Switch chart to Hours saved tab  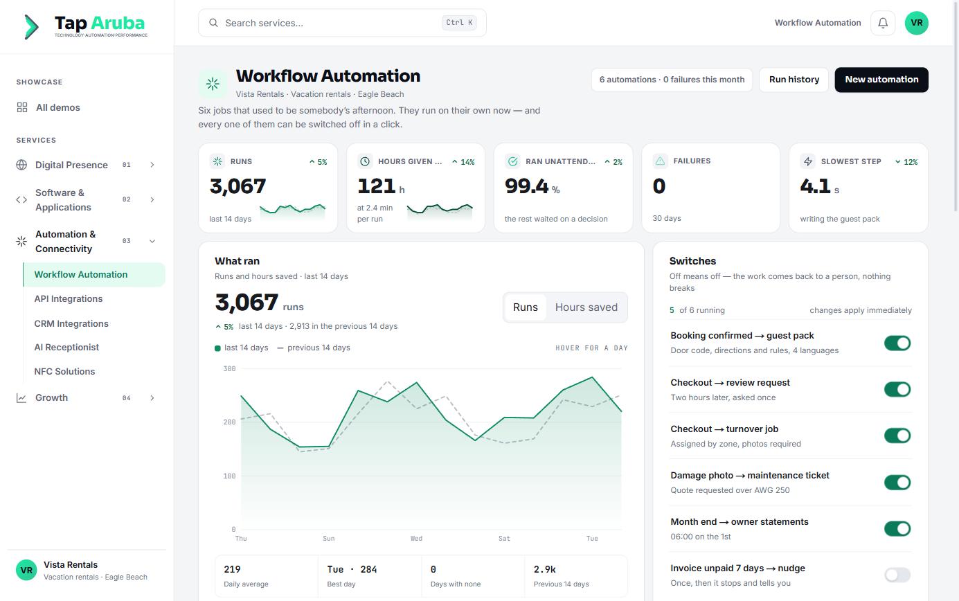[x=586, y=307]
